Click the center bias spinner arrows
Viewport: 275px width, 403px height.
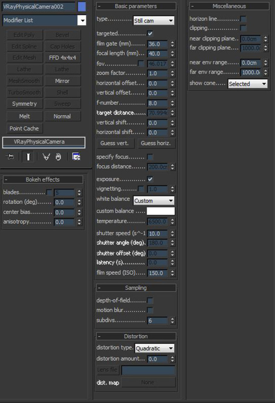[x=79, y=212]
